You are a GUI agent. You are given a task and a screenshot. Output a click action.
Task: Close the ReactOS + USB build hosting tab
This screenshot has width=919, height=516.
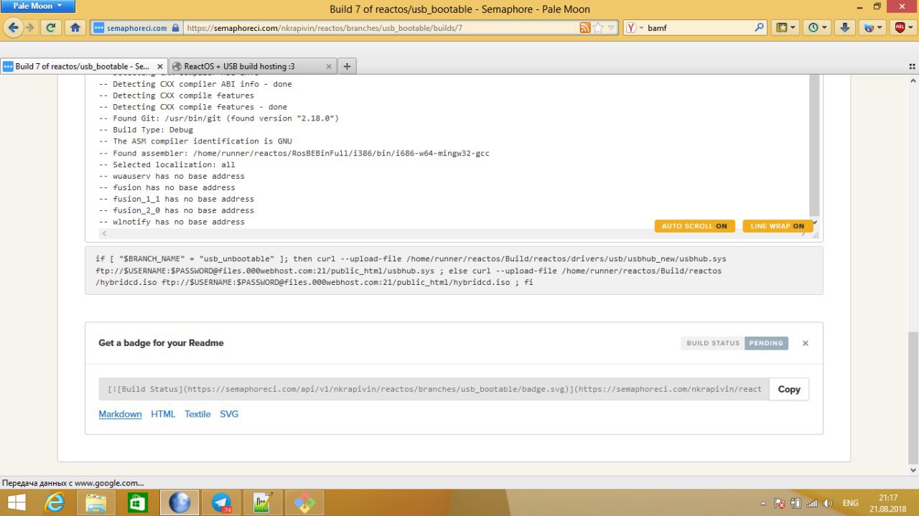329,66
